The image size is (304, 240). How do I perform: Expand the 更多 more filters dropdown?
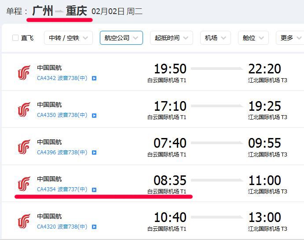291,38
